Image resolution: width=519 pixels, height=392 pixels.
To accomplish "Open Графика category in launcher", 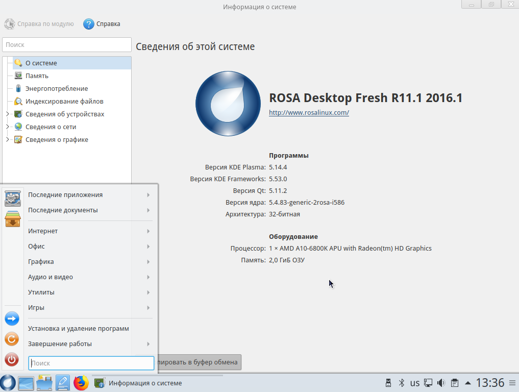I will [89, 261].
